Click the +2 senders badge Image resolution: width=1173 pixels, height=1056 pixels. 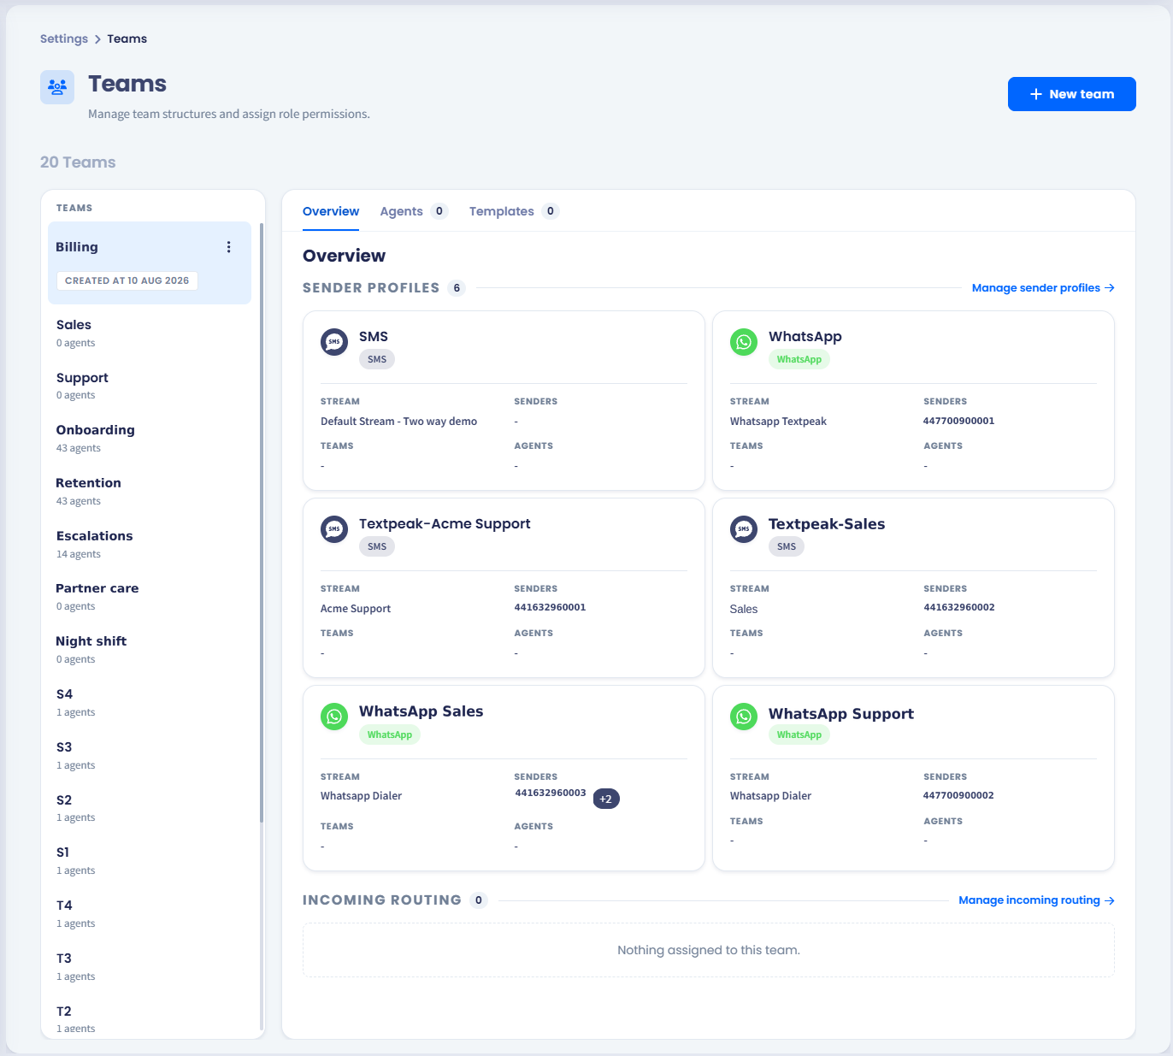coord(606,799)
